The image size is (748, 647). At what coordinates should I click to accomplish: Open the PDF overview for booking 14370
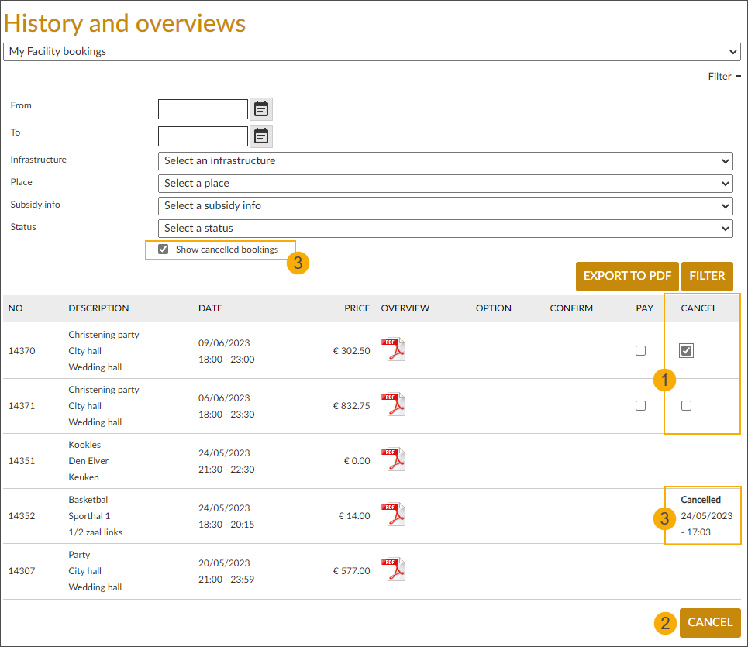pos(394,349)
